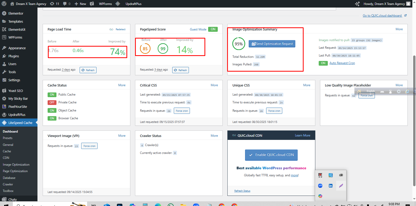Open the Toolbox submenu item
416x206 pixels.
pos(8,191)
